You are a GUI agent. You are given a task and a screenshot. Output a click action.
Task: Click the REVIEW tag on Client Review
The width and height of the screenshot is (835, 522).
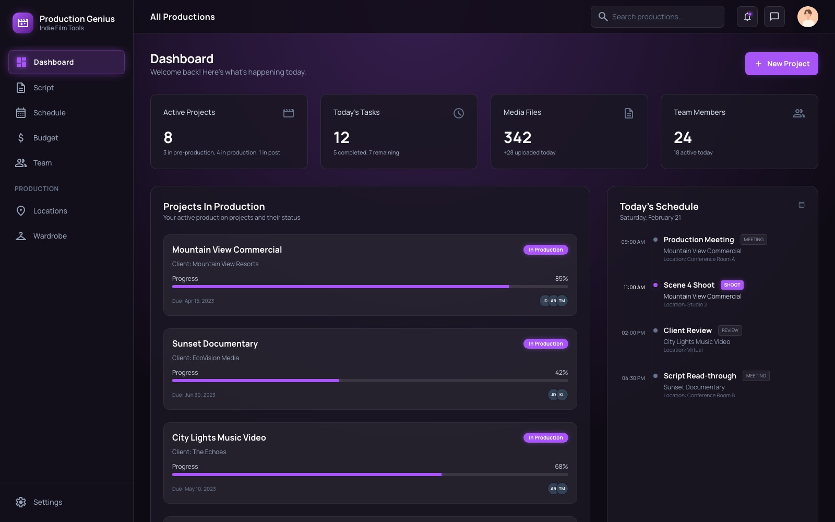pos(730,330)
